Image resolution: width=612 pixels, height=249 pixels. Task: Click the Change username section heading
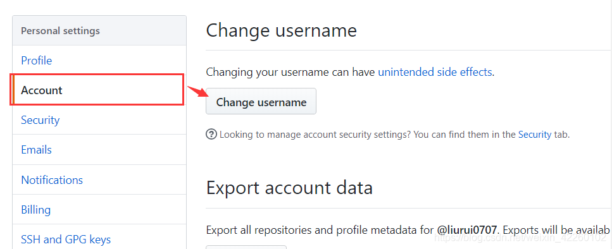coord(282,30)
